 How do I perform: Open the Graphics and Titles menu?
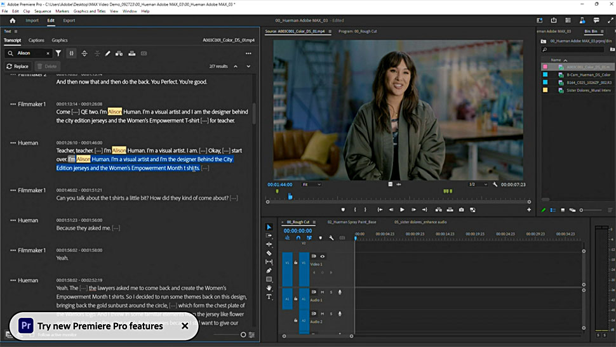tap(89, 11)
